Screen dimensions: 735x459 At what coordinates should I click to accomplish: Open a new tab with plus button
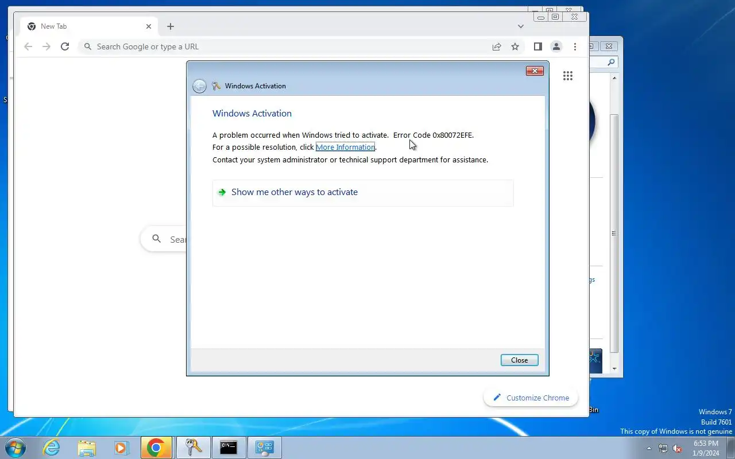click(171, 26)
